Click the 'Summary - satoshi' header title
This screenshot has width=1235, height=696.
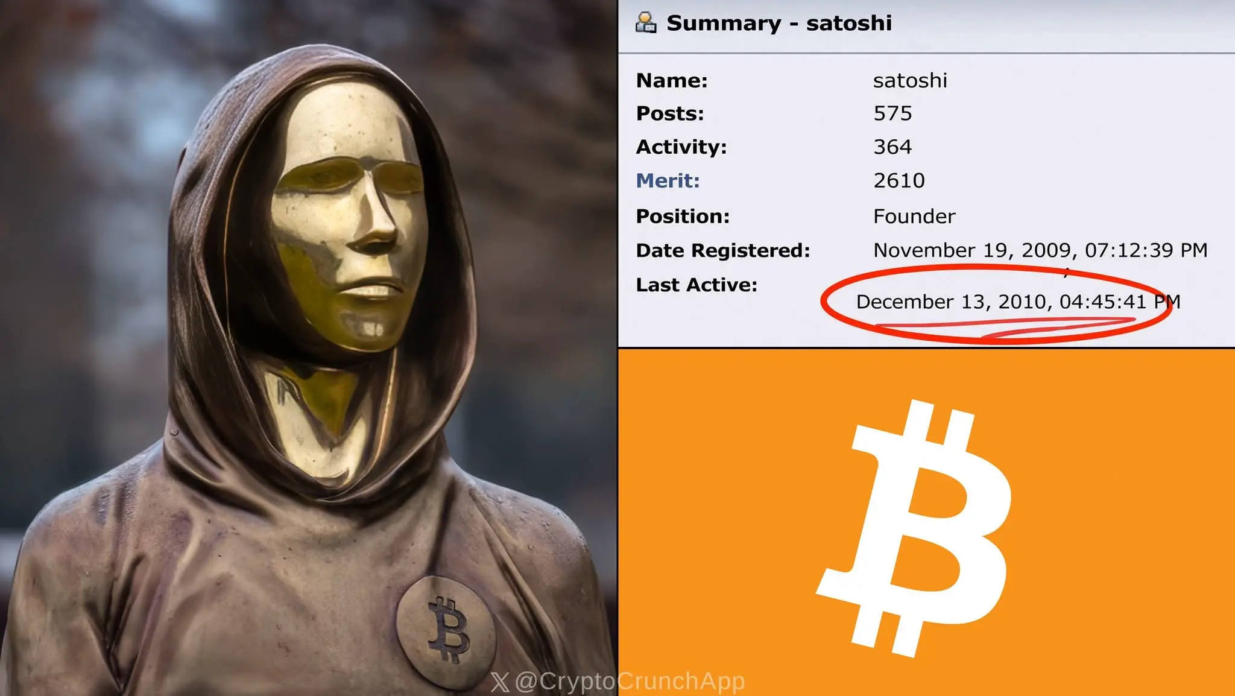(x=779, y=23)
